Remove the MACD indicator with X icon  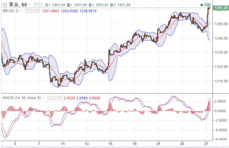coord(59,98)
